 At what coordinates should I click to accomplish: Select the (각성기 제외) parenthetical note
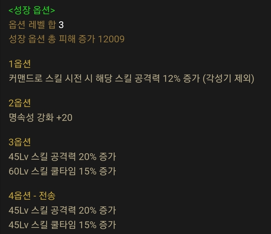pyautogui.click(x=228, y=79)
